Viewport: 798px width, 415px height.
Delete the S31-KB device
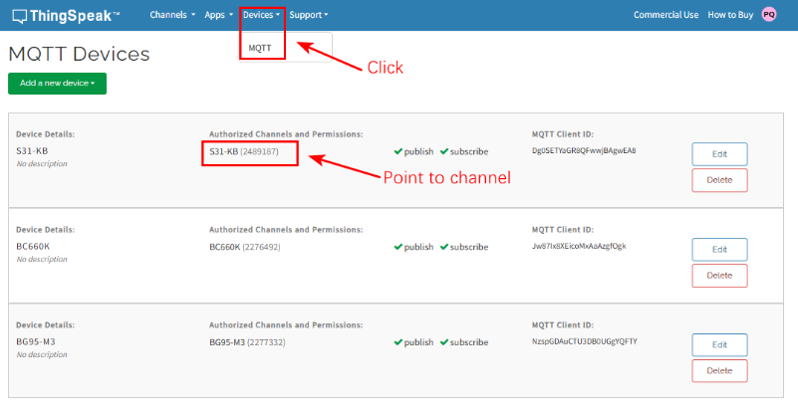719,180
